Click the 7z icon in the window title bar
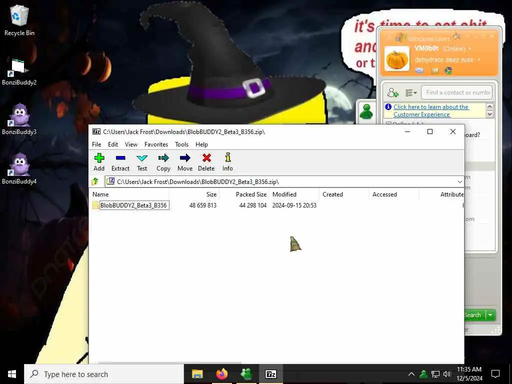 point(96,131)
